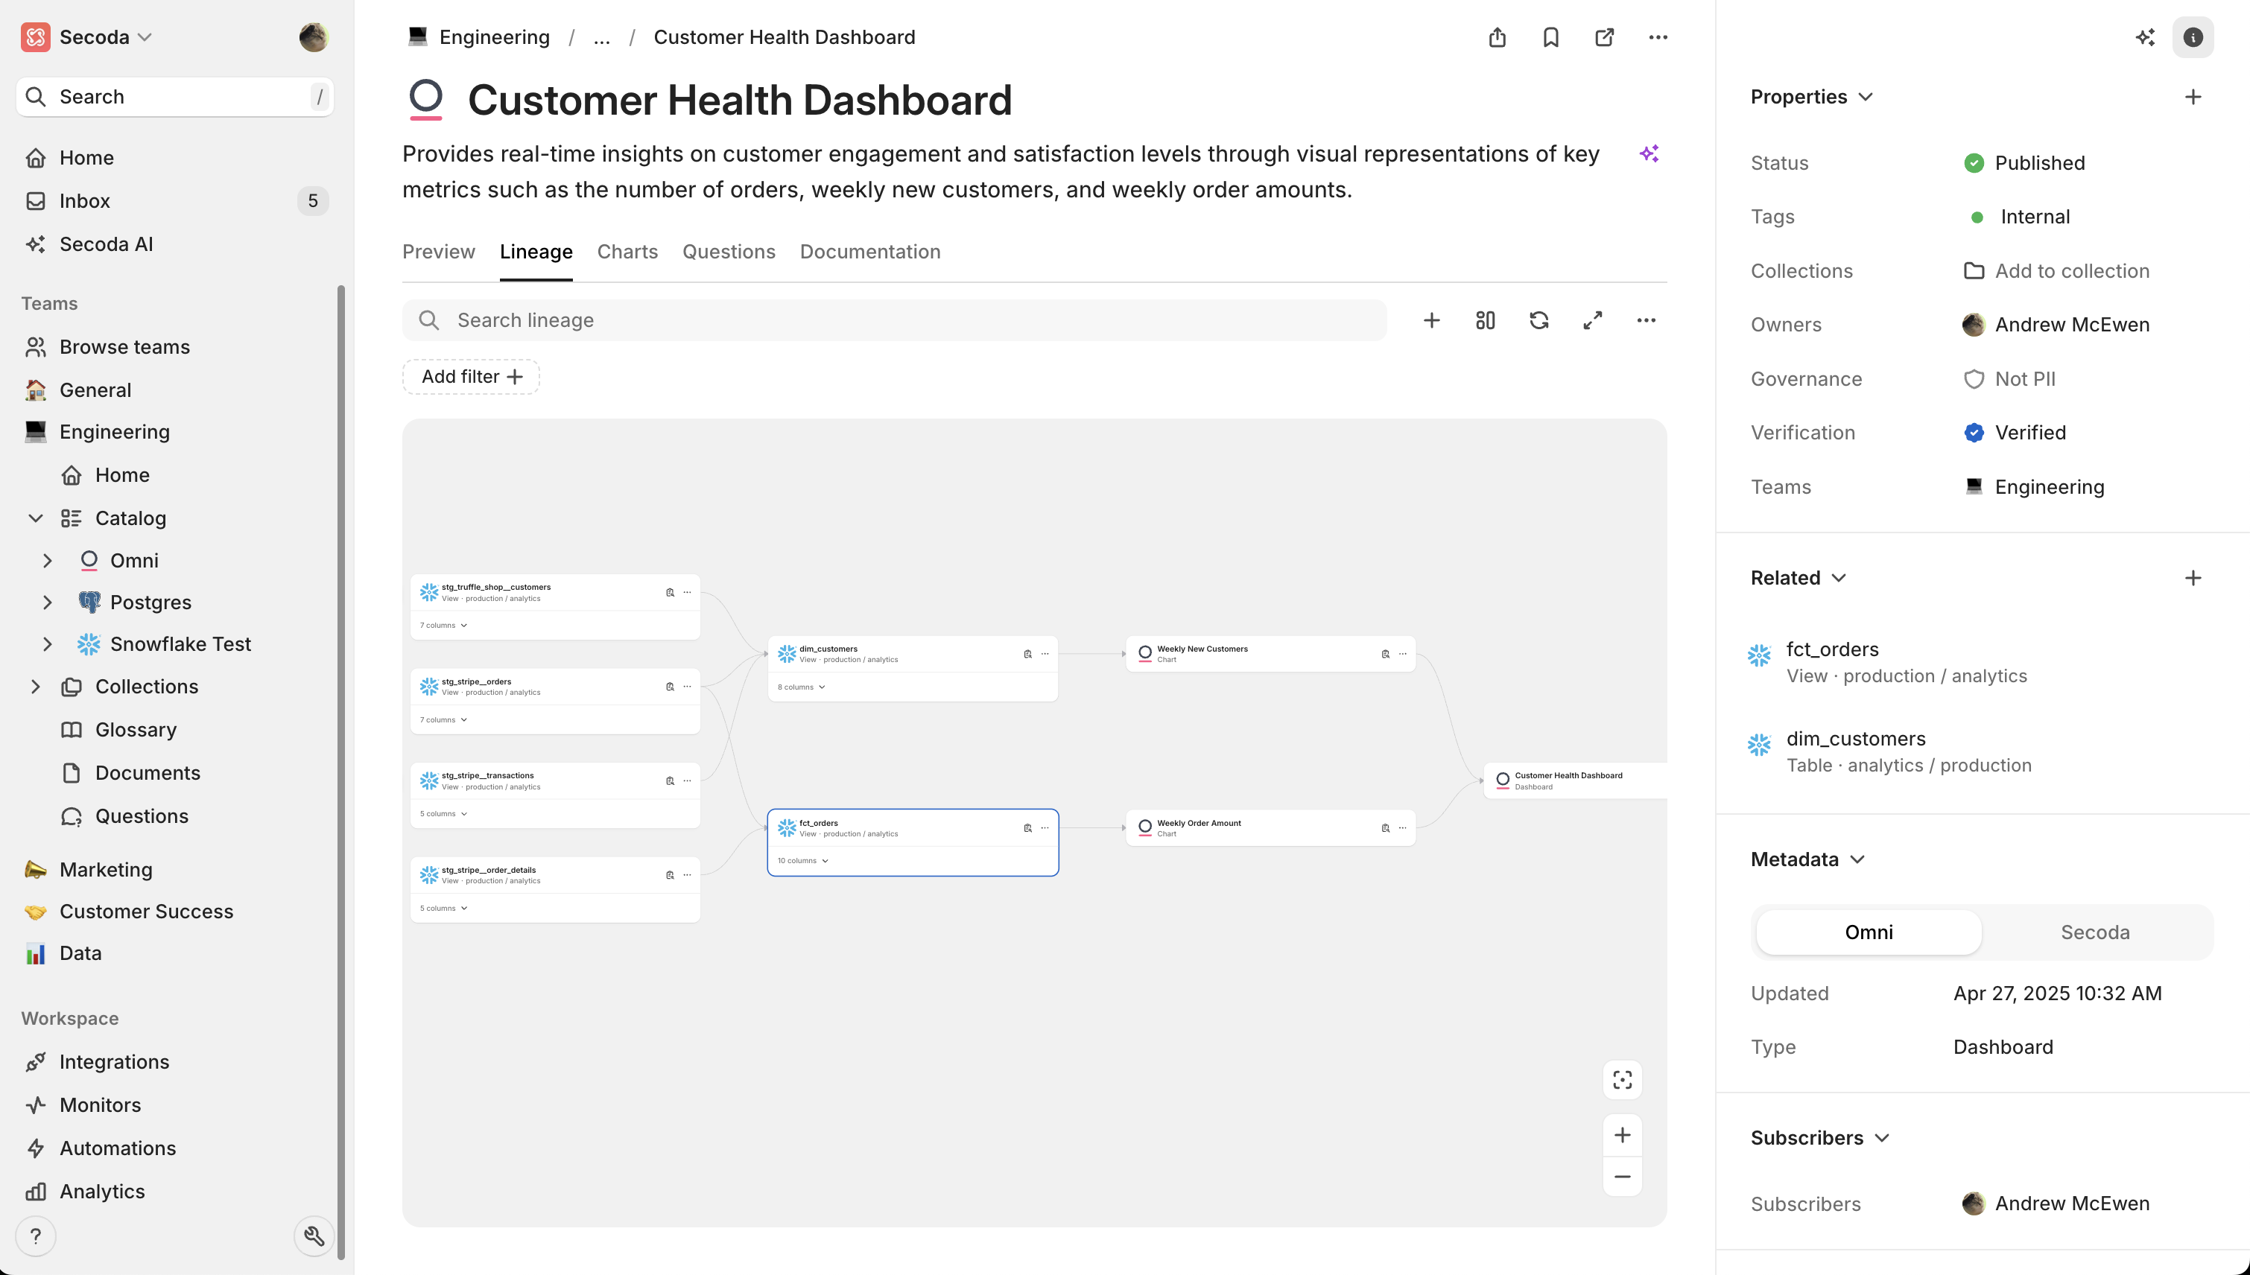Click Add to collection link
The width and height of the screenshot is (2250, 1275).
[2071, 272]
